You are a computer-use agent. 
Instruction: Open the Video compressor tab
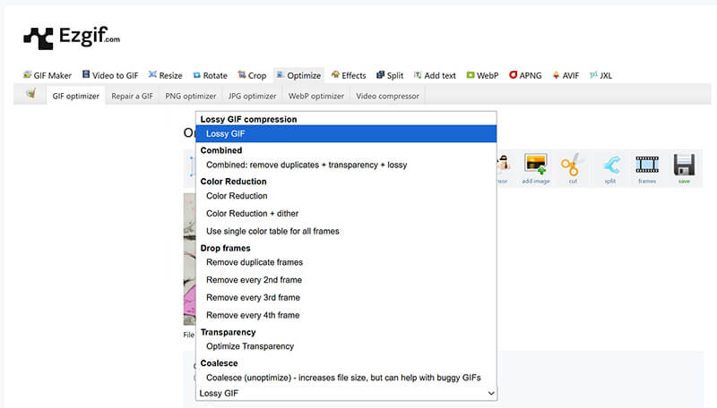387,96
